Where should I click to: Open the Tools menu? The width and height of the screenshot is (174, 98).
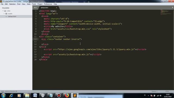tap(34, 4)
